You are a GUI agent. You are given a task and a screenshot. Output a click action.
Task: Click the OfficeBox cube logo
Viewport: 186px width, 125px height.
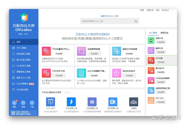pos(24,18)
